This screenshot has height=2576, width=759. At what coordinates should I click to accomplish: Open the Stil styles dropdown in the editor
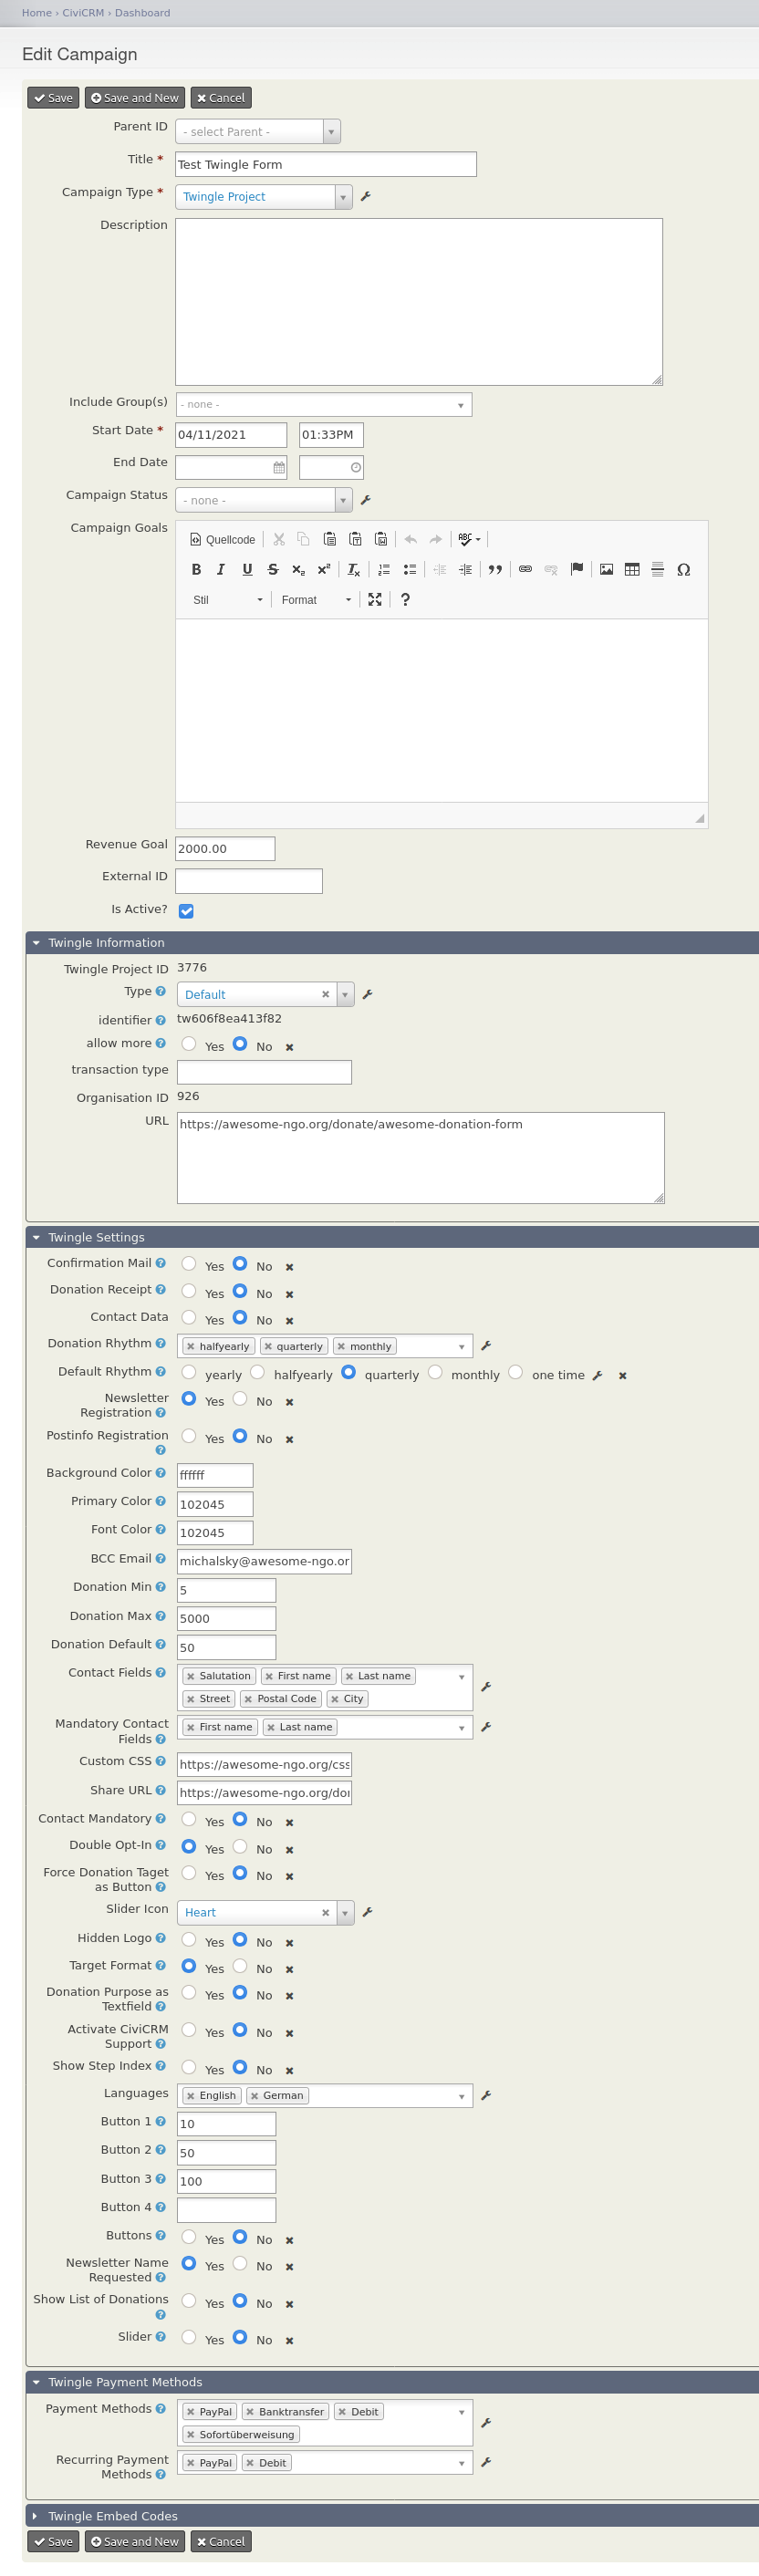pyautogui.click(x=227, y=600)
